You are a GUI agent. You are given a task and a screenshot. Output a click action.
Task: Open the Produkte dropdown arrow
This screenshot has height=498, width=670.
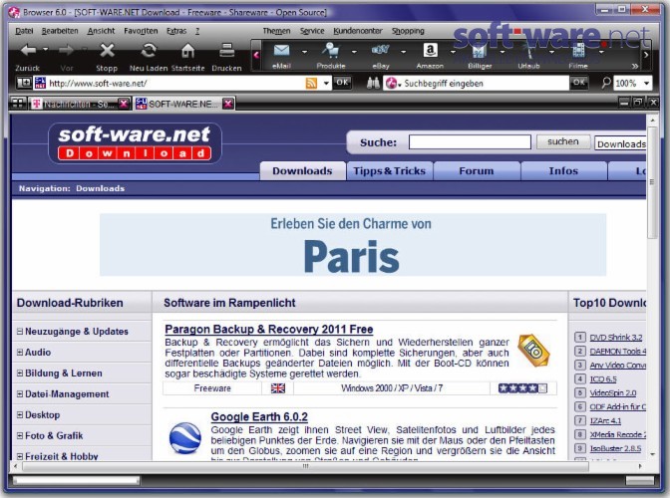(354, 52)
